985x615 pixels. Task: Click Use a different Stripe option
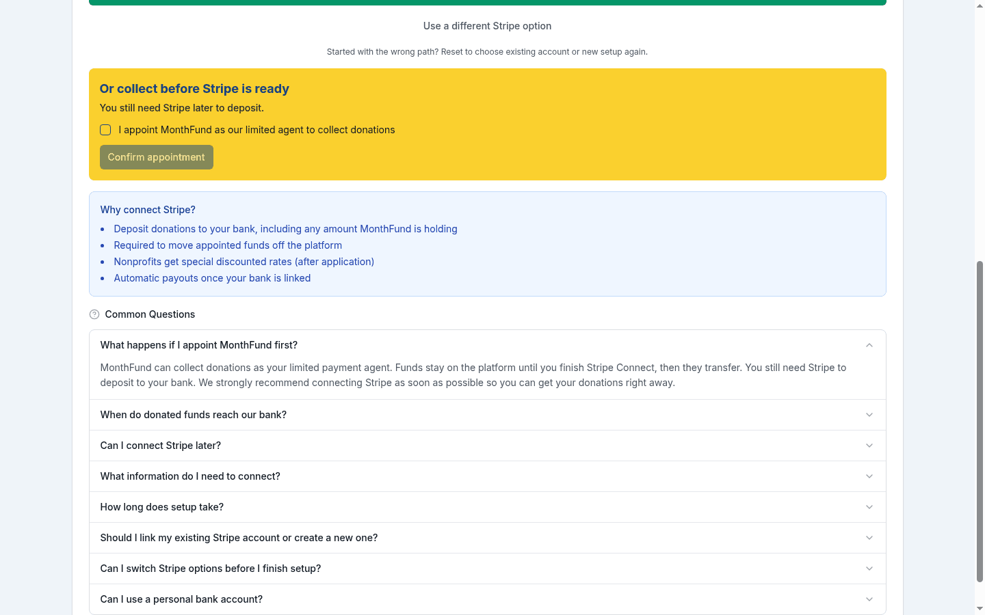coord(487,26)
